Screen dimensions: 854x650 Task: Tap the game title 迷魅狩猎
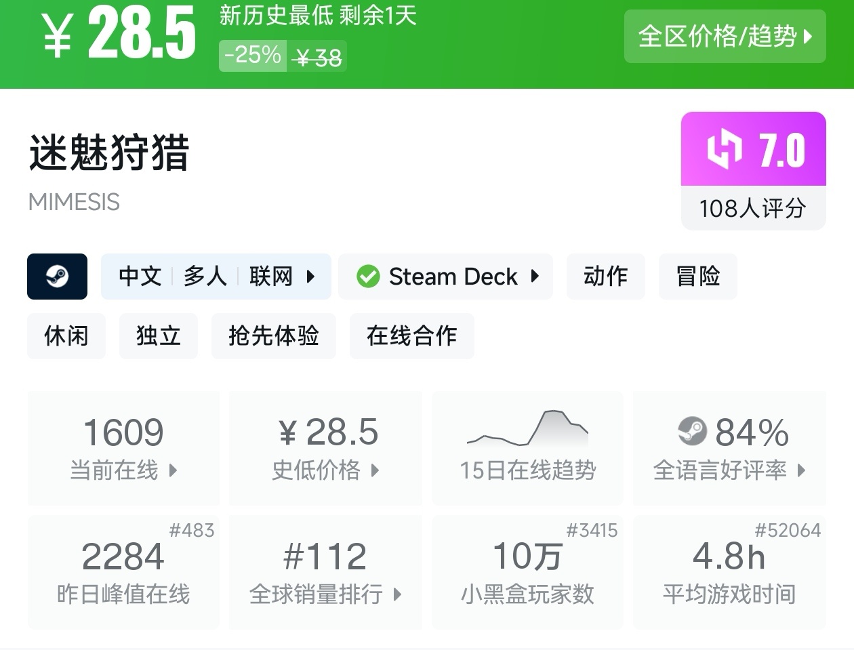tap(109, 152)
